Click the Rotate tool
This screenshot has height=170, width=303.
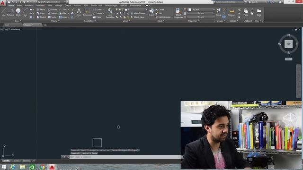[53, 9]
